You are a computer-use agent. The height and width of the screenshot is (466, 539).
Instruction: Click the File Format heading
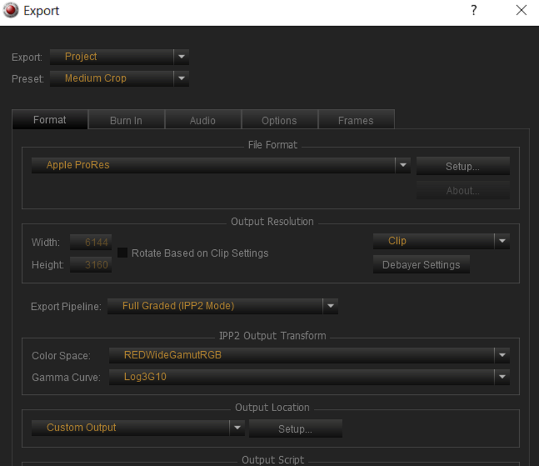tap(272, 145)
